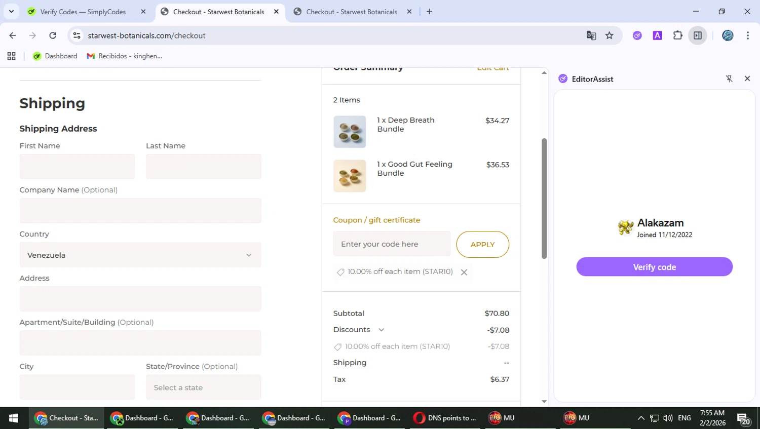This screenshot has width=760, height=429.
Task: Click the Verify code button
Action: (x=654, y=267)
